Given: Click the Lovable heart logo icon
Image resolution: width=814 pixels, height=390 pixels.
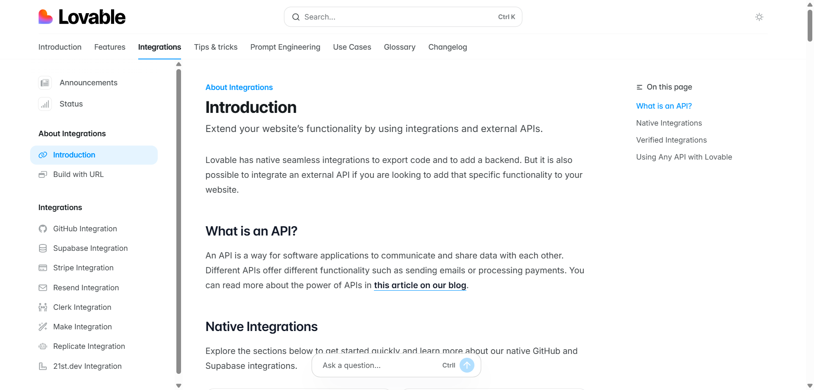Looking at the screenshot, I should click(46, 17).
